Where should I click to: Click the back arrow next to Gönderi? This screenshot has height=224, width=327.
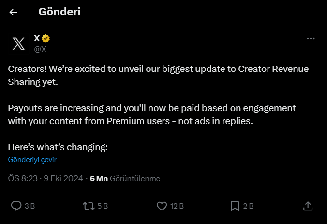tap(14, 12)
